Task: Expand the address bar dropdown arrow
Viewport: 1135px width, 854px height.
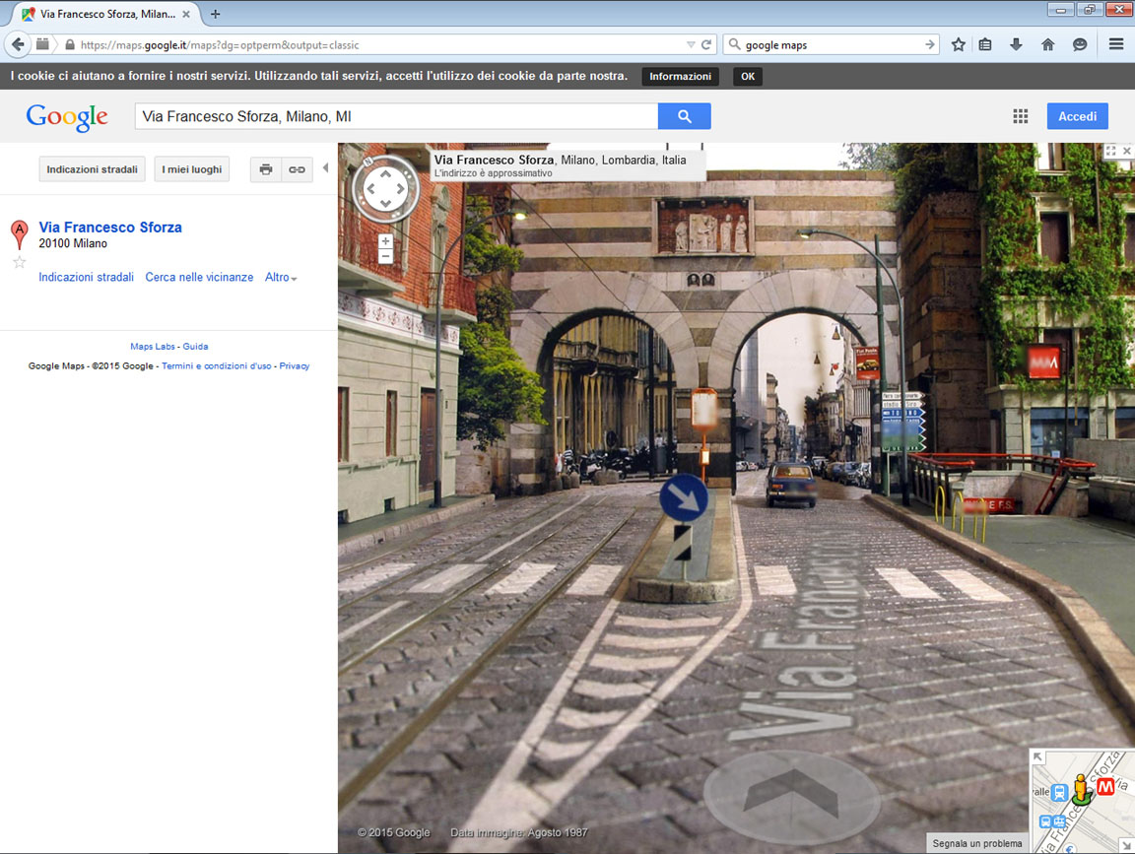Action: [x=693, y=44]
